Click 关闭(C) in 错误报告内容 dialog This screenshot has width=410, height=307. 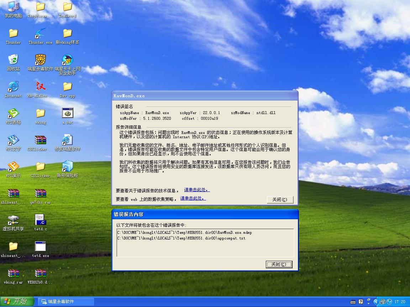(x=279, y=264)
